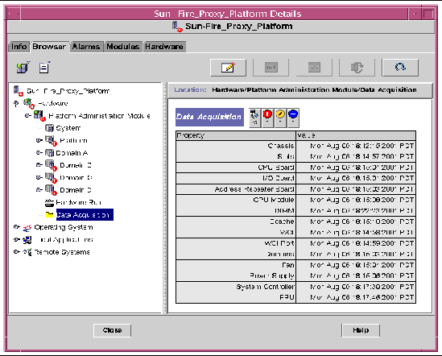Click the graph toolbar button
442x356 pixels.
(x=314, y=68)
